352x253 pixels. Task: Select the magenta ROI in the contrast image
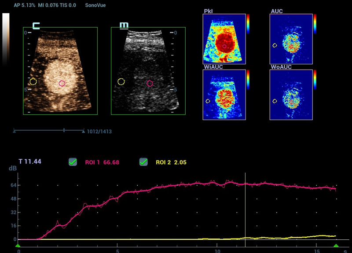point(62,83)
